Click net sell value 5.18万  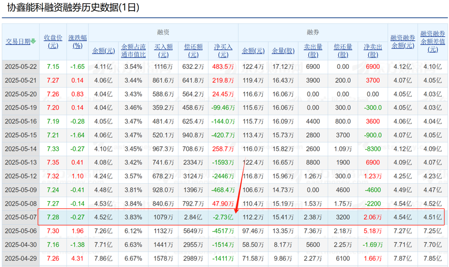[x=373, y=231]
